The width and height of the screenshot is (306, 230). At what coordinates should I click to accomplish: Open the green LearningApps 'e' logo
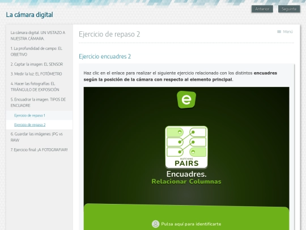[186, 99]
